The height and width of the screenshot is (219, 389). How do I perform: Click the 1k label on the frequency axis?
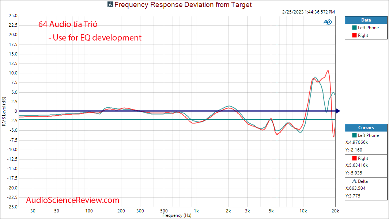(196, 211)
